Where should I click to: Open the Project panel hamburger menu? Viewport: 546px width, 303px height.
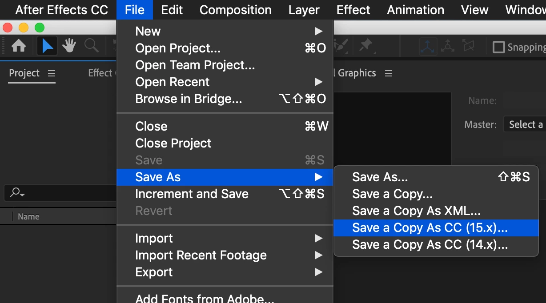click(x=52, y=73)
